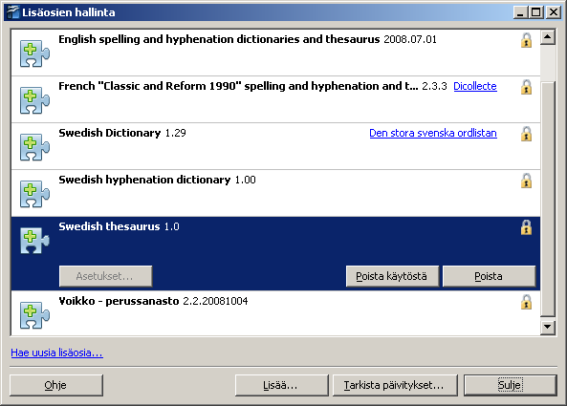The width and height of the screenshot is (567, 406).
Task: Open the Dicollecte publisher link
Action: pos(475,86)
